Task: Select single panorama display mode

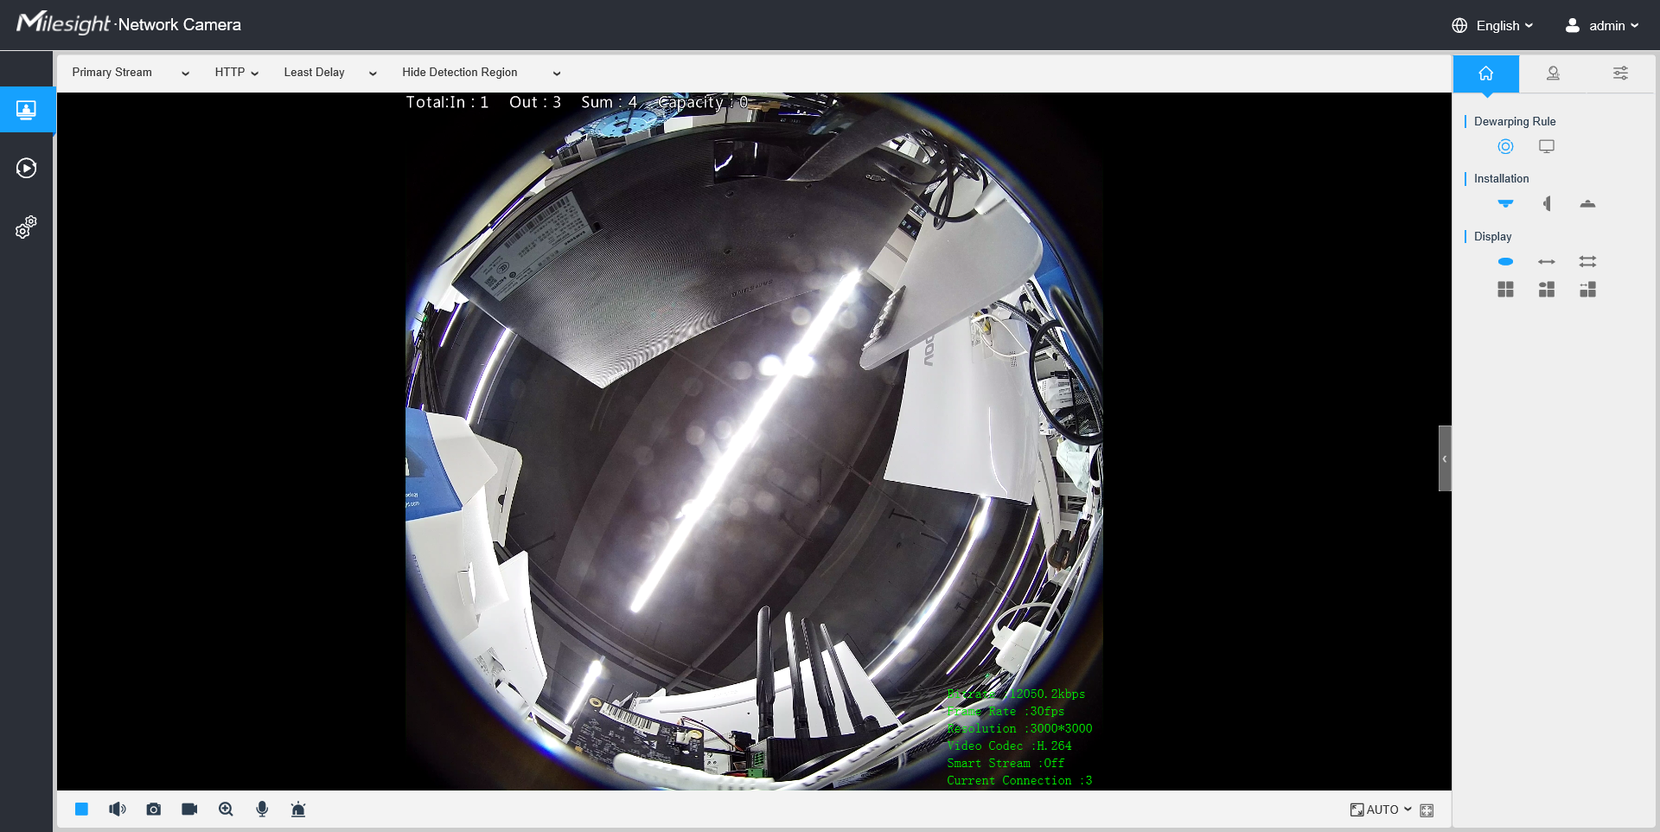Action: coord(1547,261)
